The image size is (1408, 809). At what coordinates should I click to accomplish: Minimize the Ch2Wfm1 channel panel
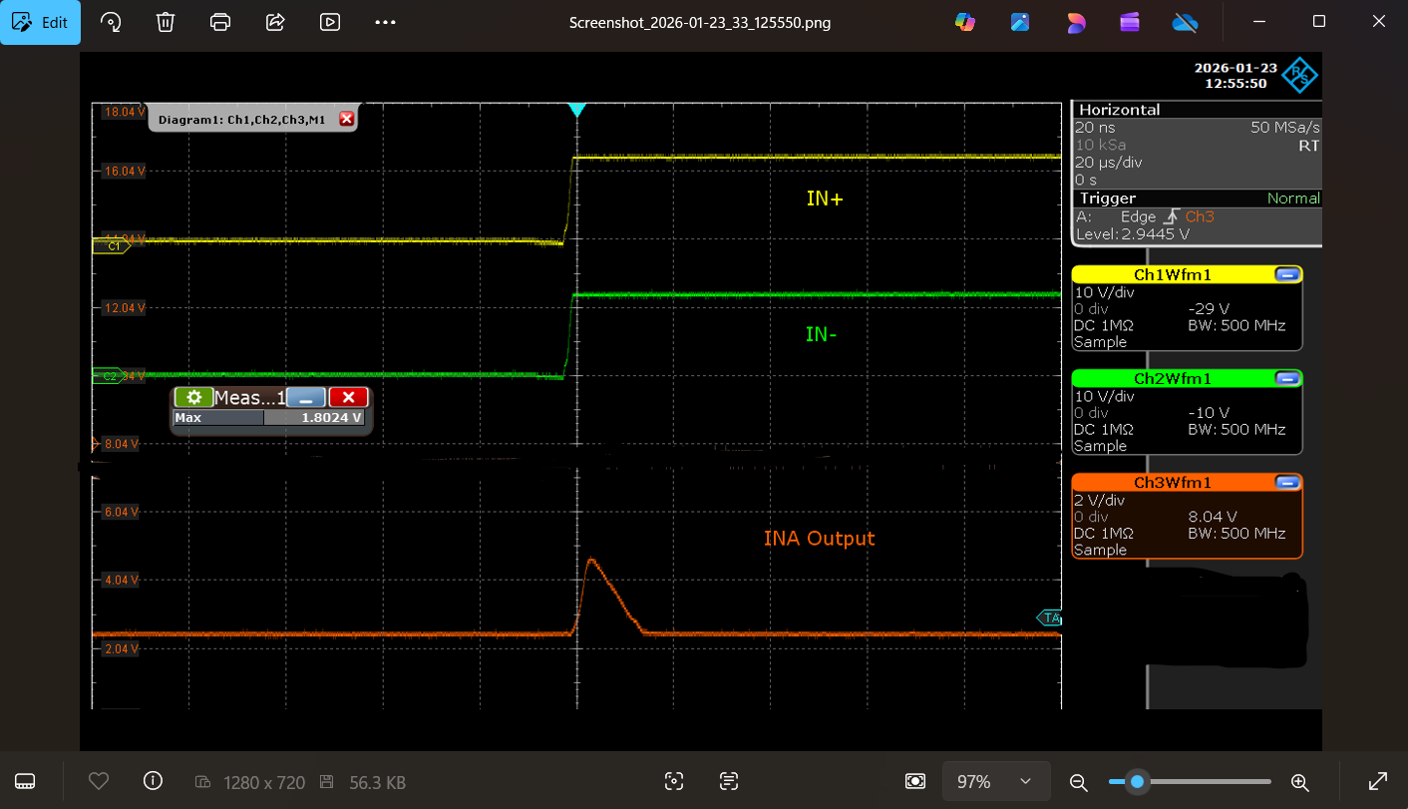pyautogui.click(x=1287, y=378)
